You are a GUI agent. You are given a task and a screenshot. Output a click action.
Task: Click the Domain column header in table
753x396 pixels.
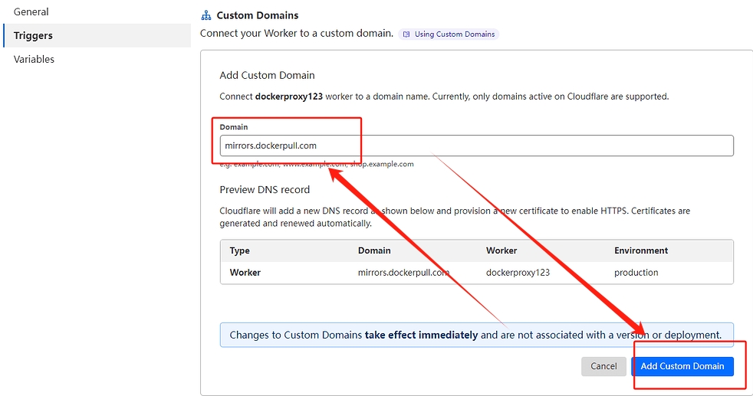click(374, 250)
